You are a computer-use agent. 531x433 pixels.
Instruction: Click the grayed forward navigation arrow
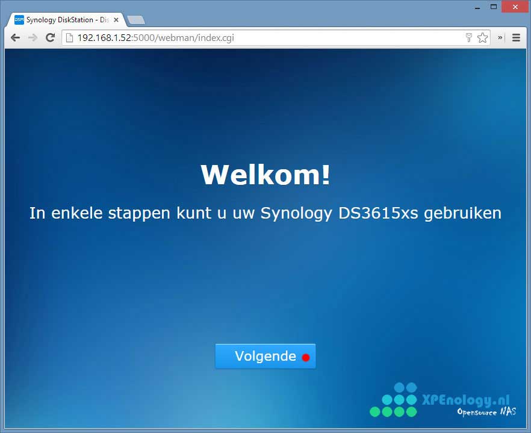(x=32, y=37)
